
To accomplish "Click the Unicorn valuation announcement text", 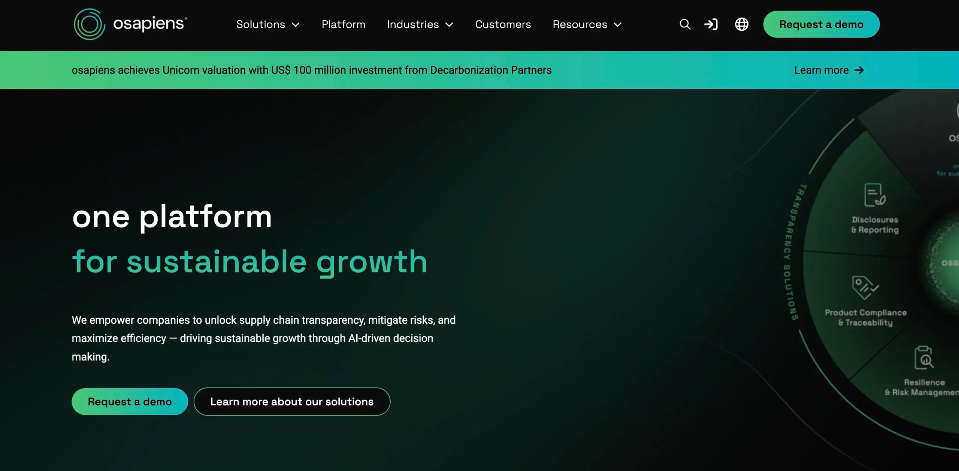I will click(x=311, y=70).
